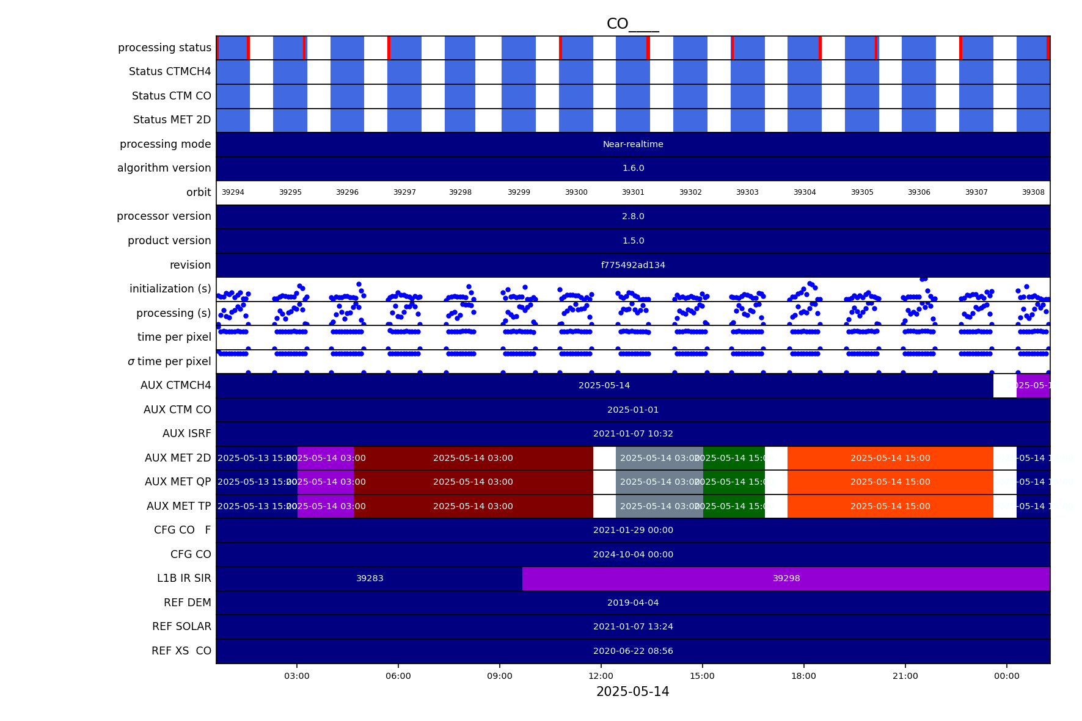The height and width of the screenshot is (721, 1082).
Task: Click revision hash f775492ad134
Action: pyautogui.click(x=633, y=265)
